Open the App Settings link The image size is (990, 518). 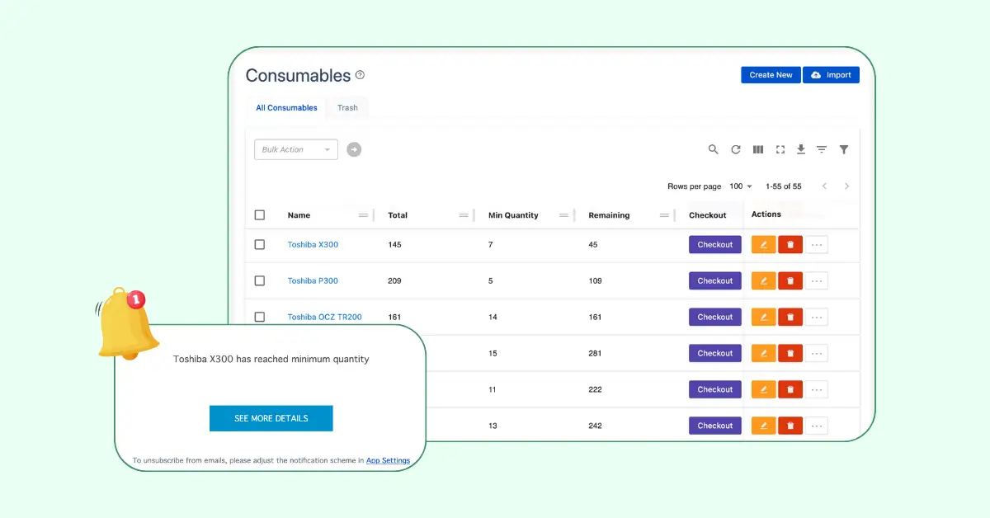click(388, 460)
